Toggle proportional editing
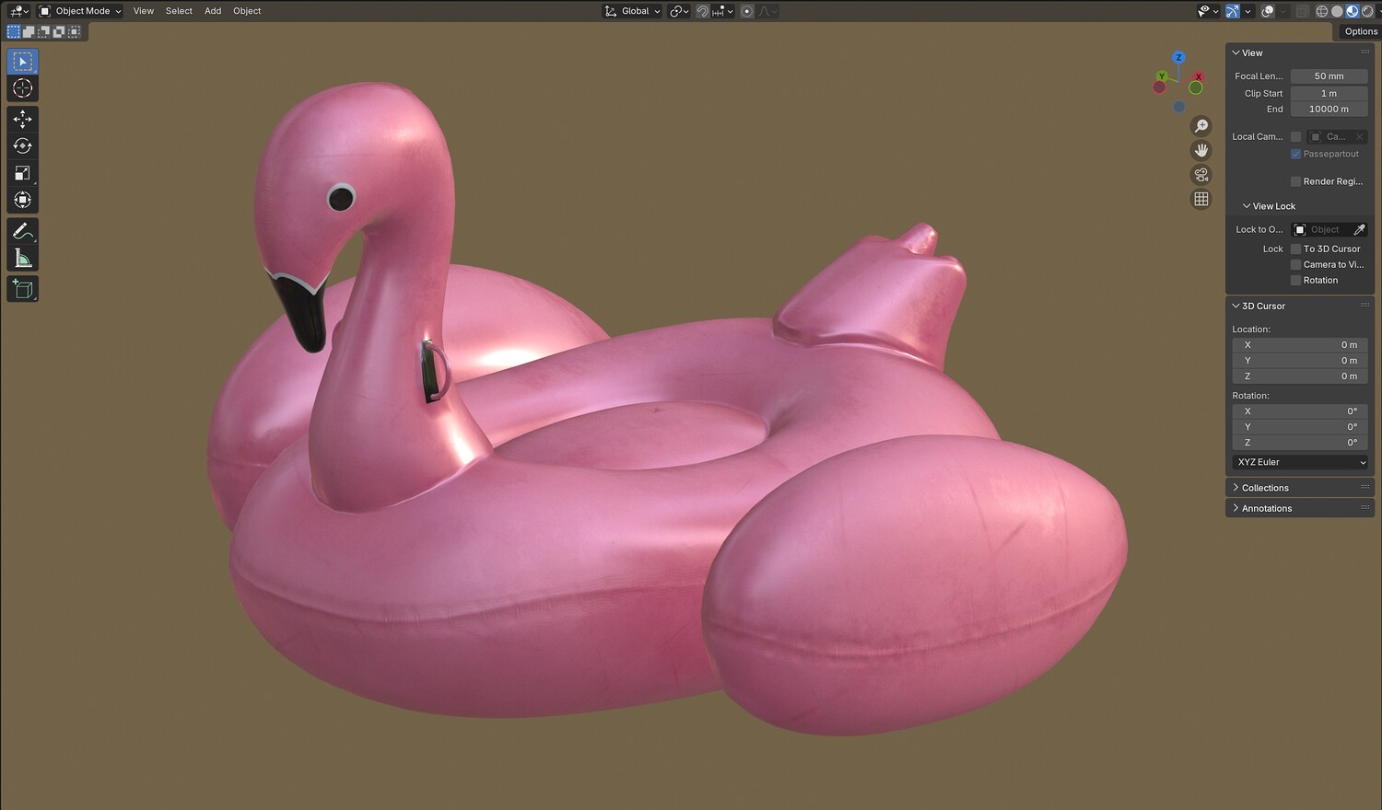The width and height of the screenshot is (1382, 810). tap(747, 11)
